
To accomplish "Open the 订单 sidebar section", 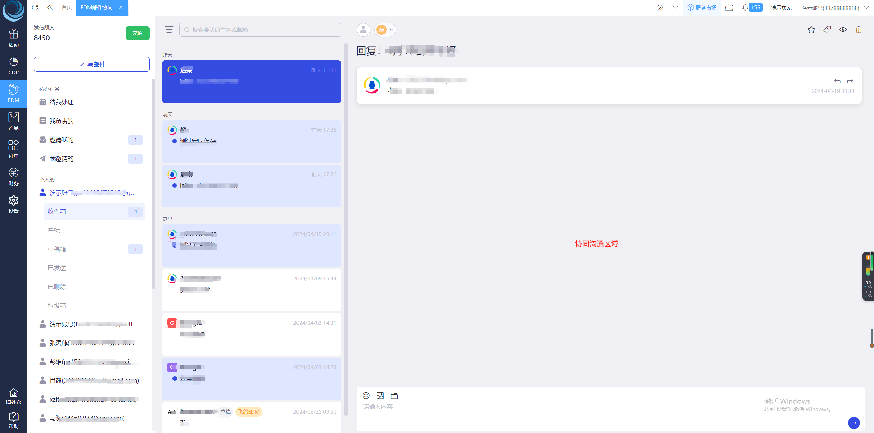I will (13, 149).
